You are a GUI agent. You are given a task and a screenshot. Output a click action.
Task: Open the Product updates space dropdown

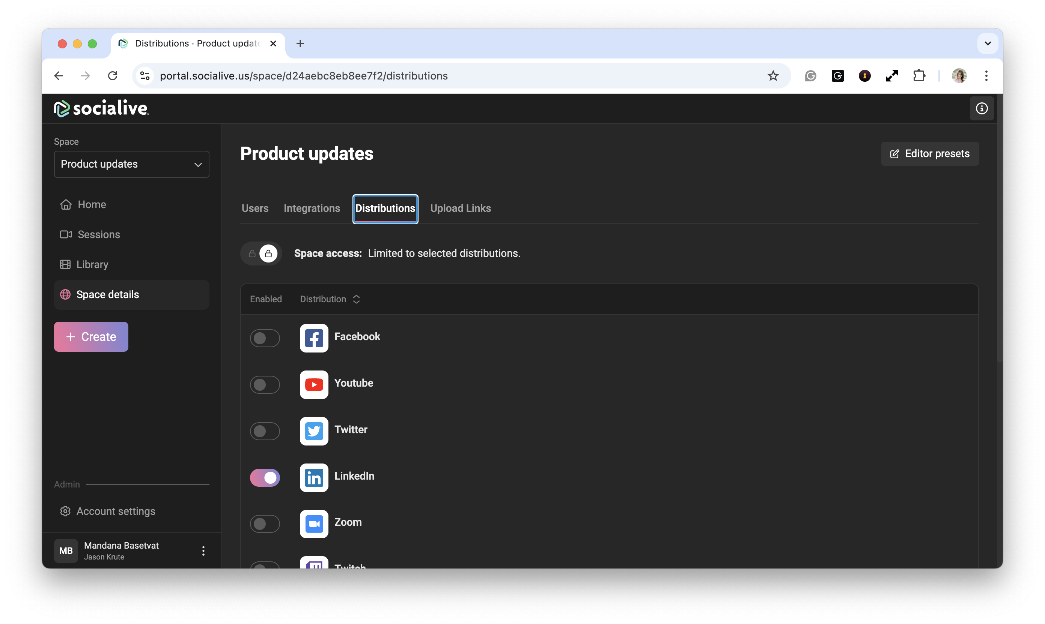click(x=131, y=164)
